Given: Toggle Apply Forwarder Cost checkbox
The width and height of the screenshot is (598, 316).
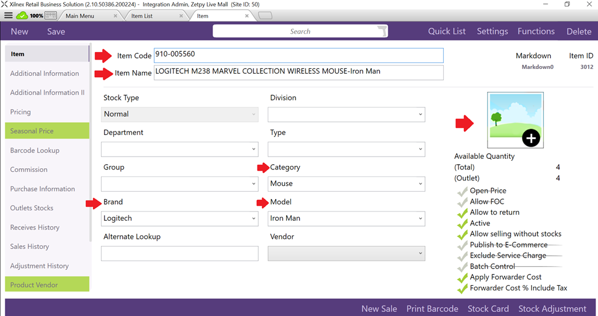Looking at the screenshot, I should (x=463, y=277).
